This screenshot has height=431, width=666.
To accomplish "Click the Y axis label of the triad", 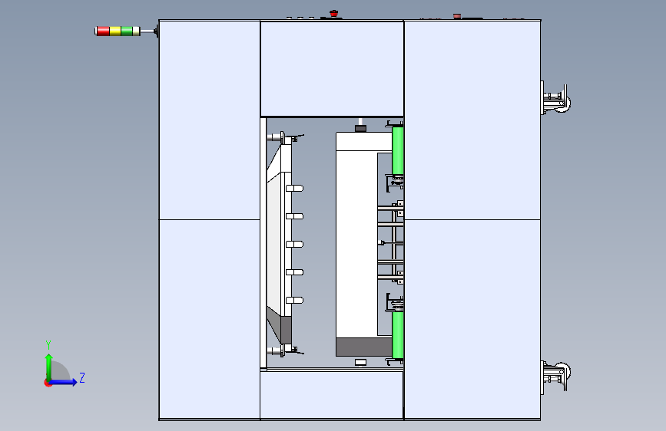I will [48, 345].
